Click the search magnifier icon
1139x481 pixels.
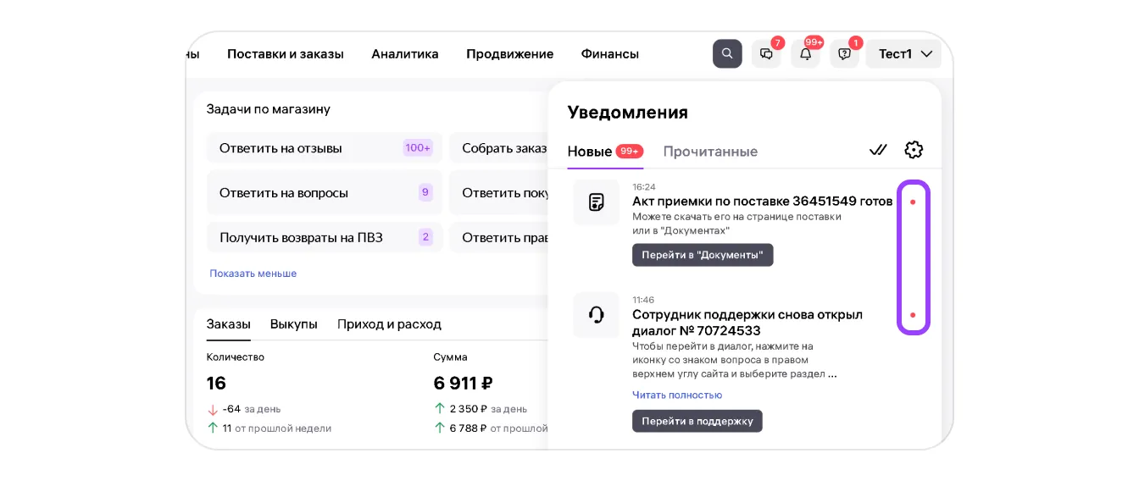(x=727, y=54)
